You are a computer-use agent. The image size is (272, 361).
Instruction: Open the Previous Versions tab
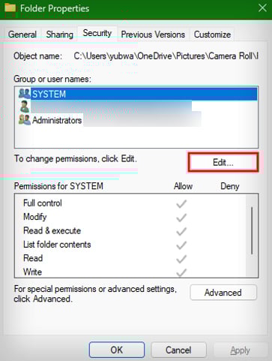pyautogui.click(x=153, y=35)
